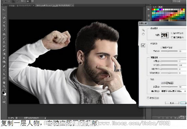Click Zoom magnifier in Refine Edge dialog

tap(143, 30)
